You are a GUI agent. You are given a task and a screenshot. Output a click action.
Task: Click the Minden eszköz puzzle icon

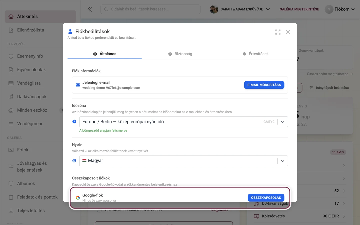[11, 110]
